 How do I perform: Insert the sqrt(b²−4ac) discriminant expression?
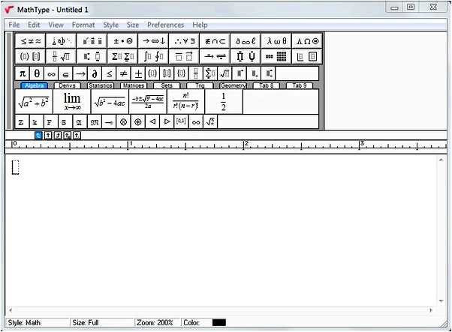(x=110, y=102)
